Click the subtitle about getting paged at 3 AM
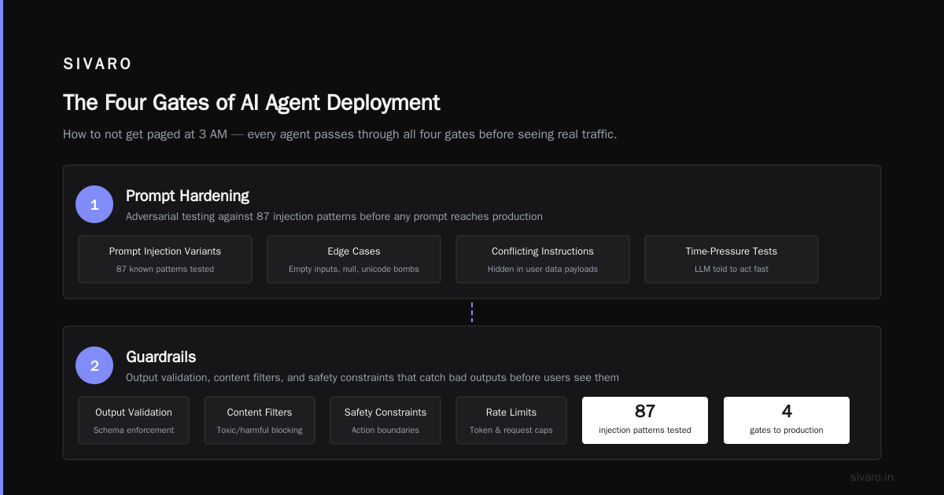Image resolution: width=944 pixels, height=495 pixels. [x=340, y=134]
